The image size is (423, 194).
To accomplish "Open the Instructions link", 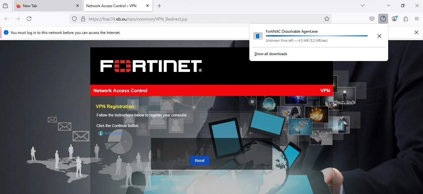I will coord(114,133).
